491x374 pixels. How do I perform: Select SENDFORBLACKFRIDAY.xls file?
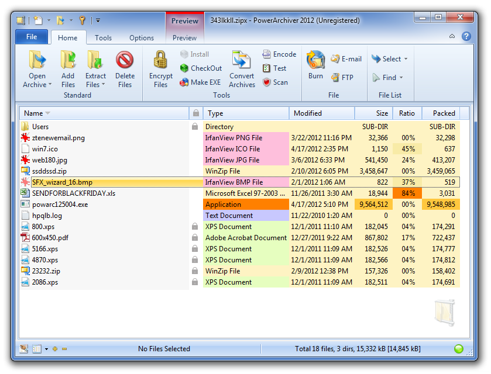pyautogui.click(x=239, y=193)
